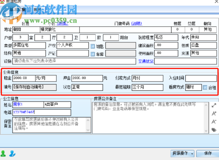This screenshot has height=160, width=219.
Task: Click the 总层 number field
Action: (192, 30)
